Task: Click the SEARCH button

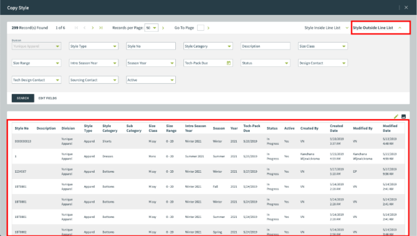Action: pyautogui.click(x=23, y=98)
